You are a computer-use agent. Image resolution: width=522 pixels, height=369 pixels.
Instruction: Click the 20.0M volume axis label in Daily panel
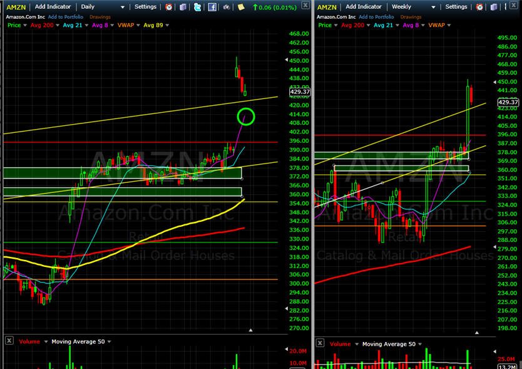point(298,351)
